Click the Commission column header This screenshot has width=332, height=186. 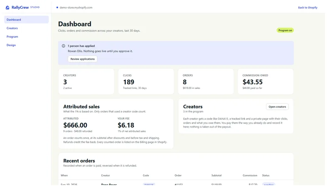[x=250, y=175]
